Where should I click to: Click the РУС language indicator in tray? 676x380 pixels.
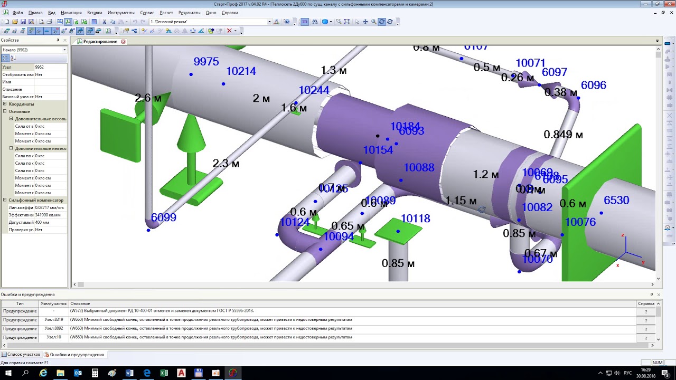point(628,373)
